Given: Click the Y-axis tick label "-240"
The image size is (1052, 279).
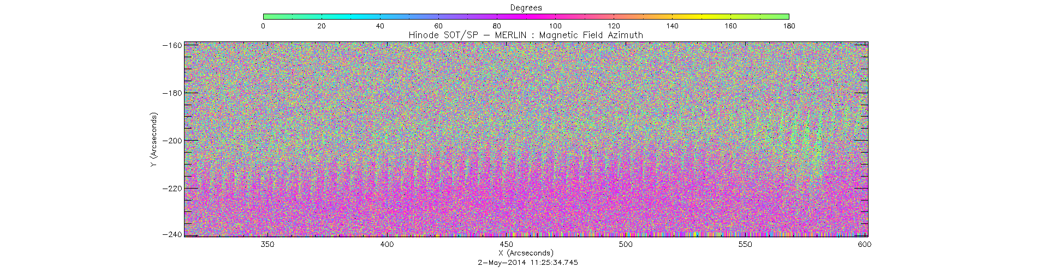Looking at the screenshot, I should 173,234.
